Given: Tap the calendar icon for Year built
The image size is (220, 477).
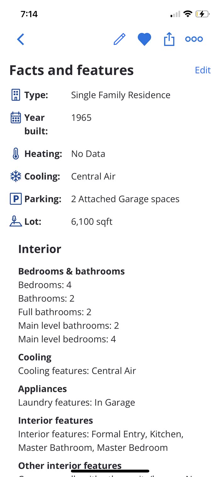Looking at the screenshot, I should click(16, 118).
